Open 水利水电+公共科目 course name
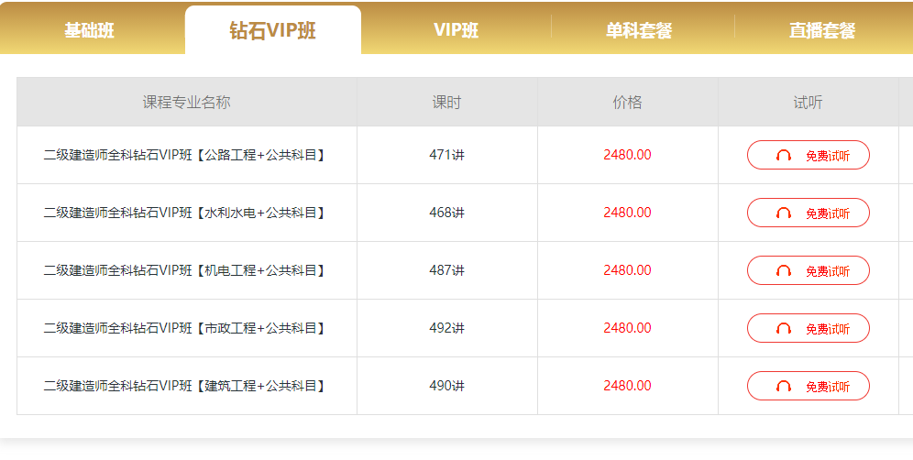The width and height of the screenshot is (913, 460). click(184, 213)
